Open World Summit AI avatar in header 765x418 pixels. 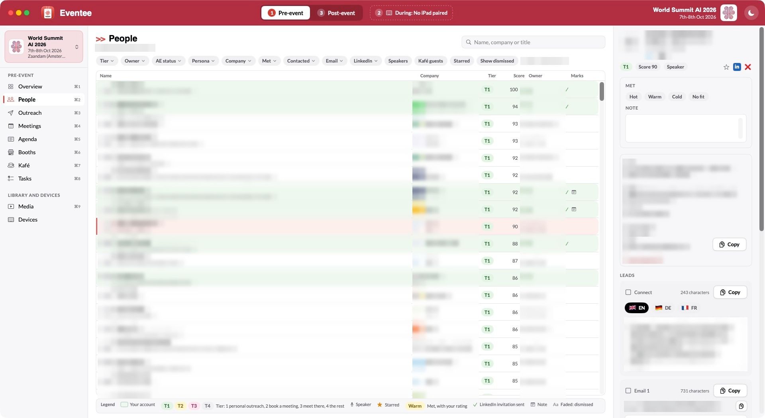coord(728,13)
